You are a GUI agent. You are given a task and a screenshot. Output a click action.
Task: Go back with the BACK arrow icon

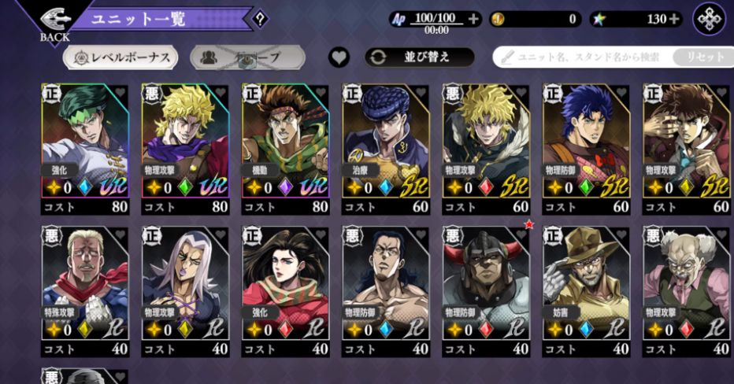(55, 20)
